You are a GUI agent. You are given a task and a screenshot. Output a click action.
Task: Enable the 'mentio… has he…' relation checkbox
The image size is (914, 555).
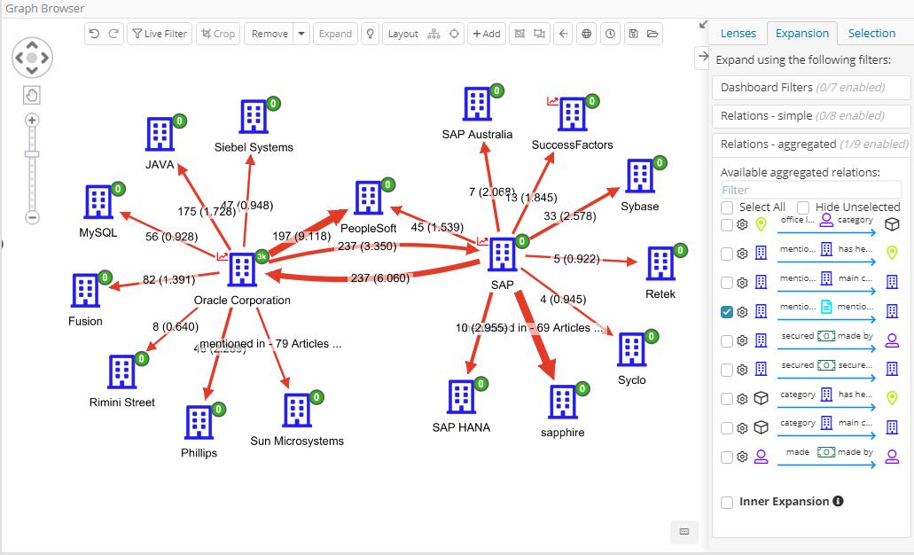coord(727,254)
